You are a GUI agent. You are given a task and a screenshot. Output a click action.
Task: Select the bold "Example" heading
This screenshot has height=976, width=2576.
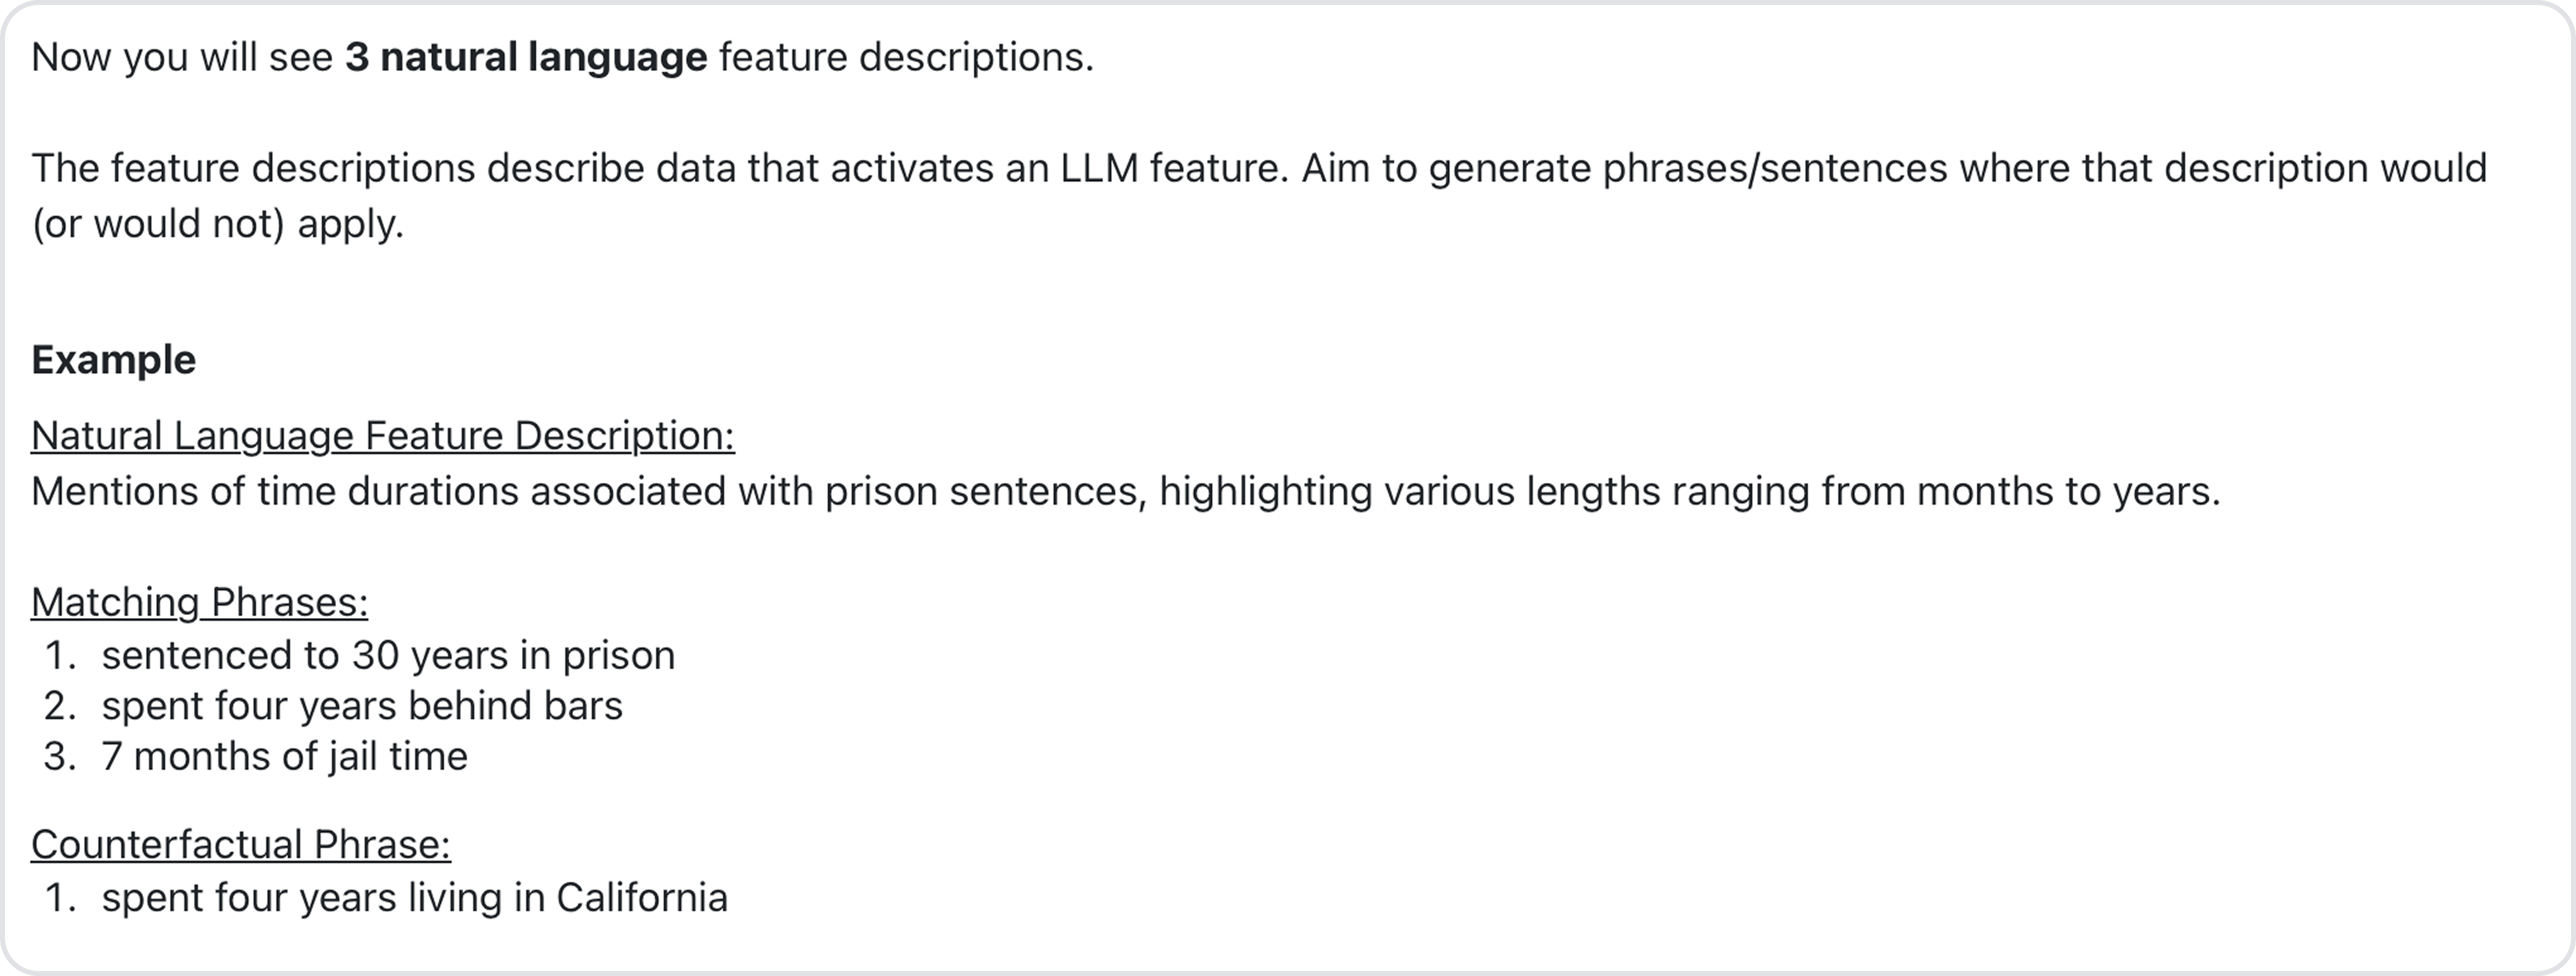point(113,360)
